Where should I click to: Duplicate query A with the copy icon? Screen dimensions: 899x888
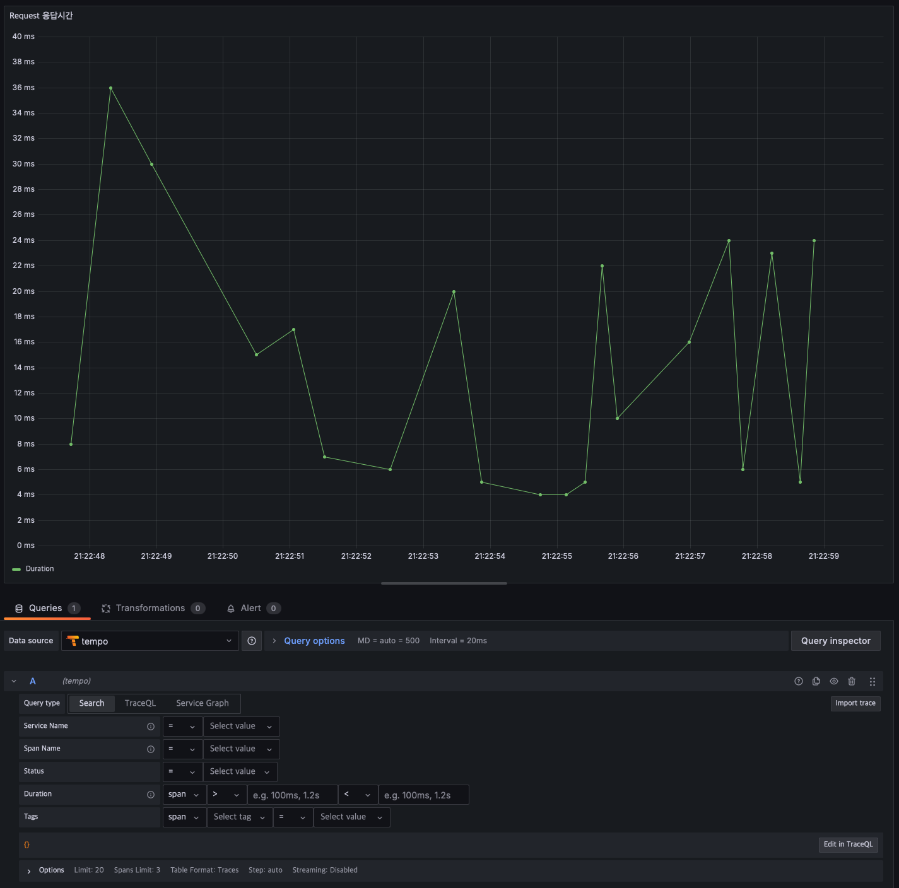(816, 681)
